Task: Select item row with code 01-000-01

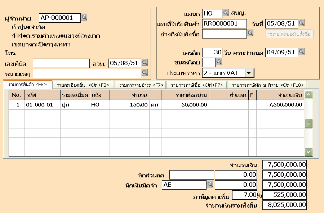Action: pyautogui.click(x=42, y=105)
